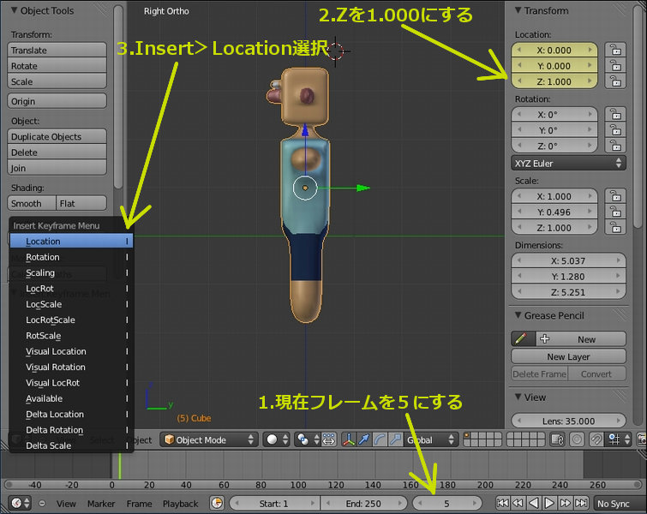The width and height of the screenshot is (647, 514).
Task: Click the Scale Y 0.496 field
Action: [x=554, y=212]
